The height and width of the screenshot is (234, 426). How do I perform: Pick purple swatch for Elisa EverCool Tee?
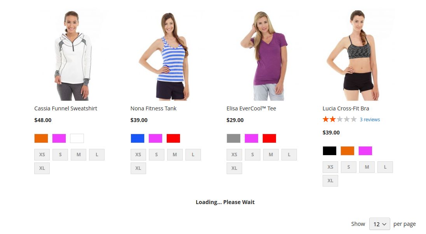click(x=251, y=138)
